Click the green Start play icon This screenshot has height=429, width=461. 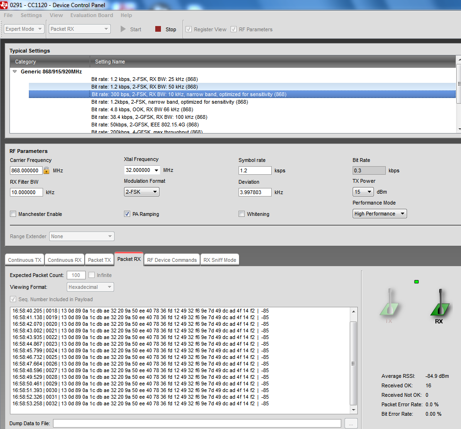[123, 29]
